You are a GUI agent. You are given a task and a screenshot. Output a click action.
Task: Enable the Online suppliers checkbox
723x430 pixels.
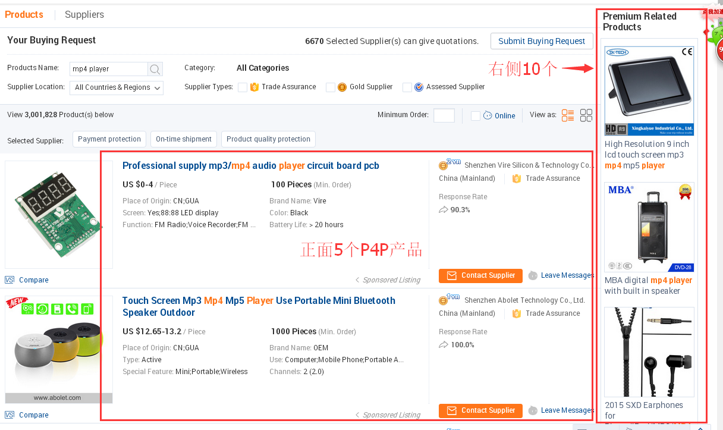[476, 116]
